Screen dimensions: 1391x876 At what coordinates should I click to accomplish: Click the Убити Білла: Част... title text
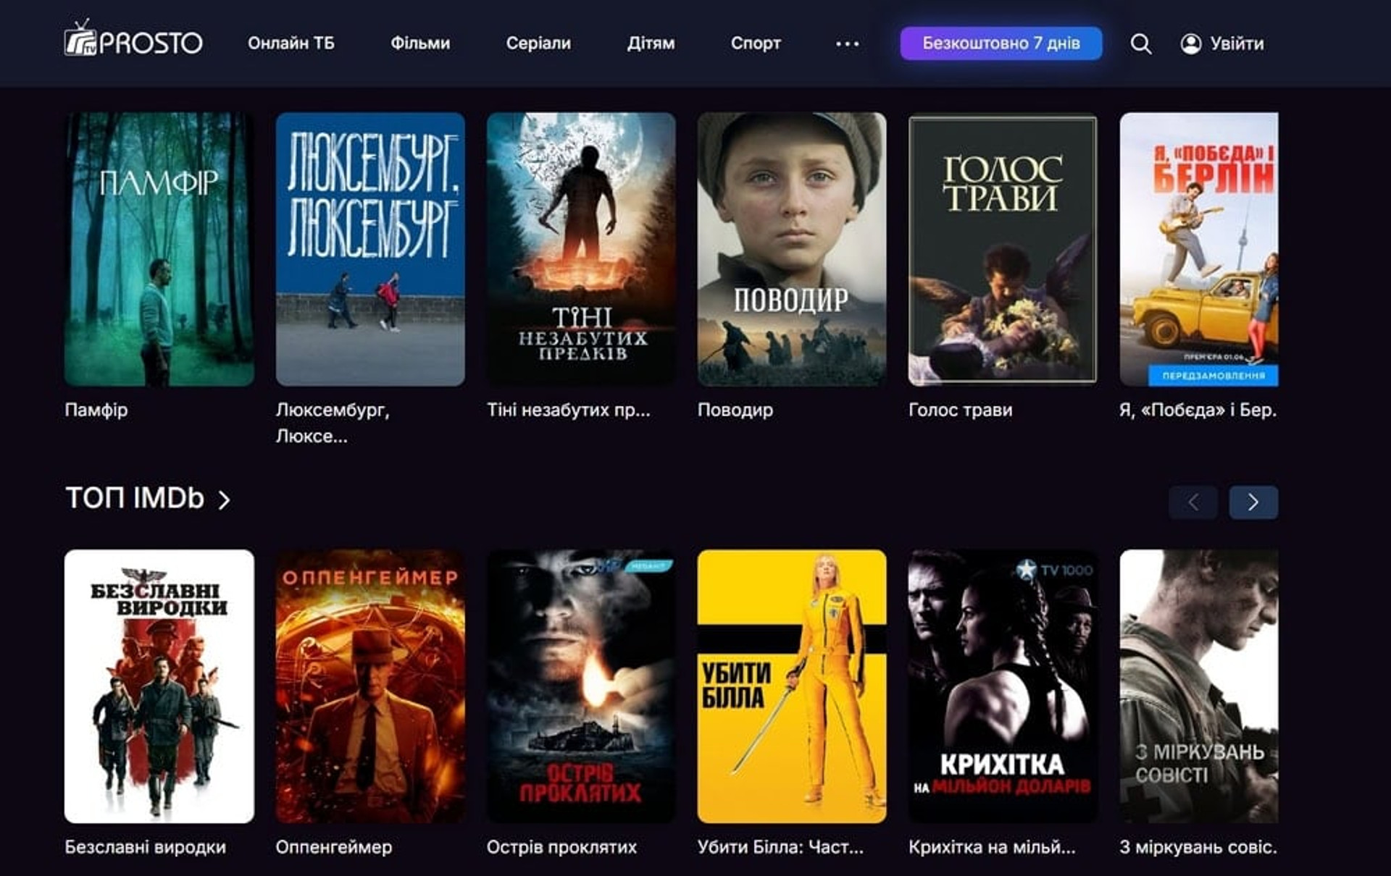(781, 847)
